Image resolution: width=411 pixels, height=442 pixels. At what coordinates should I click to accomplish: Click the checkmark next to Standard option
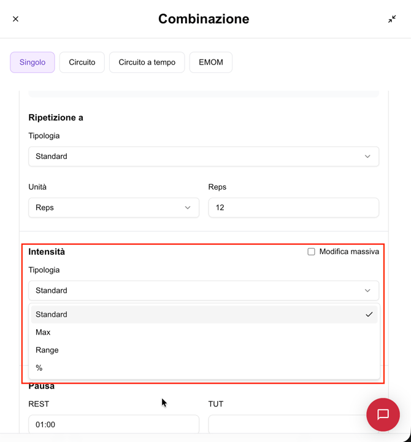369,314
